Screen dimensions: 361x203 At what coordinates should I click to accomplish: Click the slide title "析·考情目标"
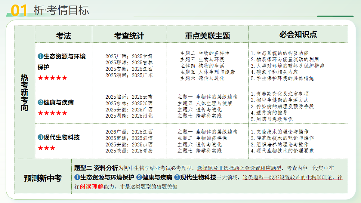tap(62, 10)
